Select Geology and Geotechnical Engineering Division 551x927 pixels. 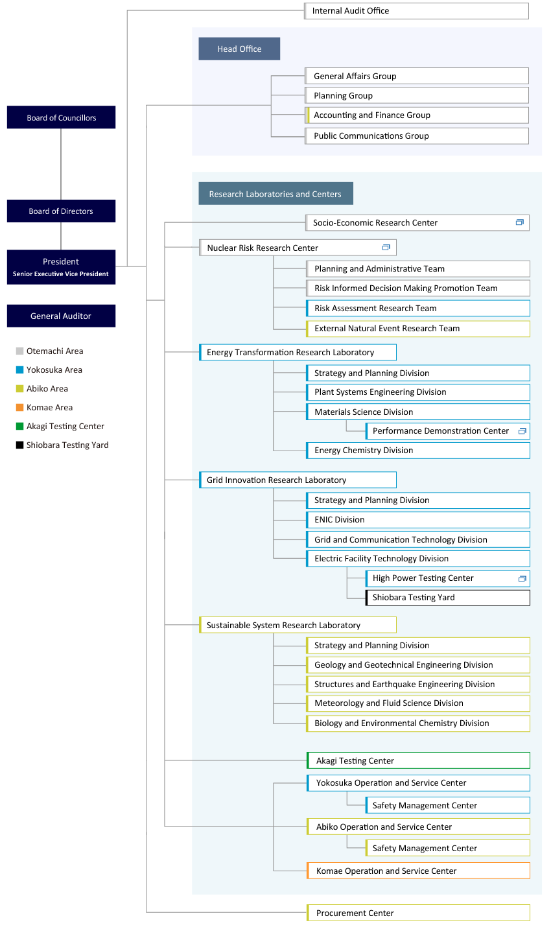[418, 665]
